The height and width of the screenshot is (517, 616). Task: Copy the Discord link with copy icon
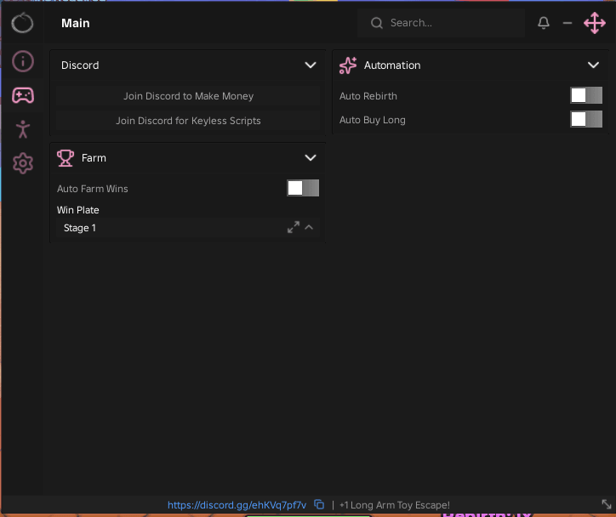(319, 504)
